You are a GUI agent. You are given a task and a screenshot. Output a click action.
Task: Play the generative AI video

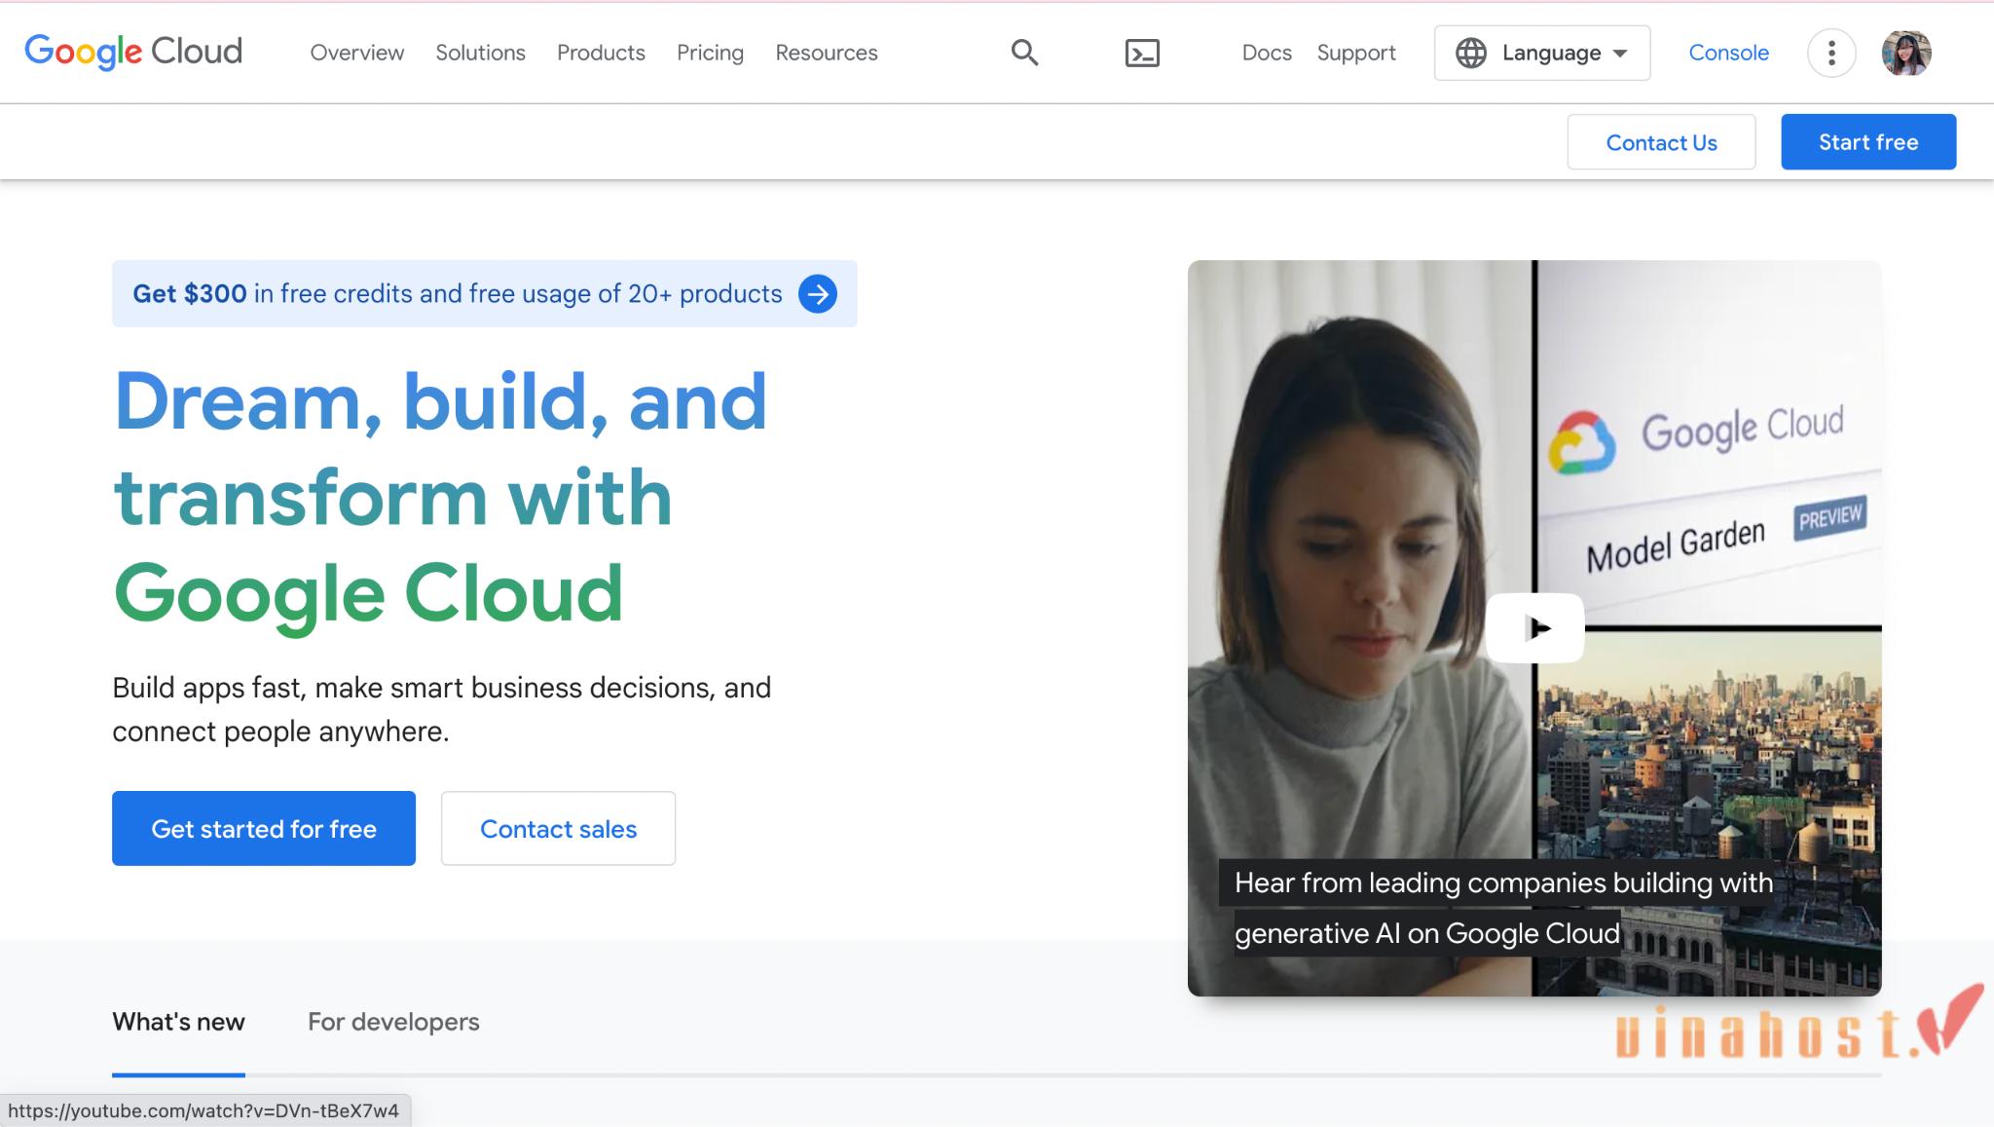(1533, 627)
